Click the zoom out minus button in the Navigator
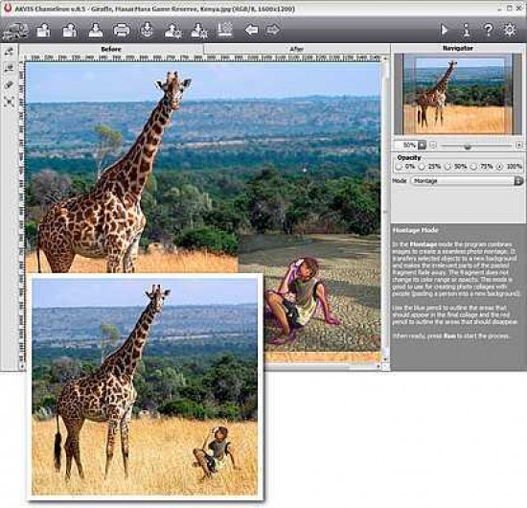The width and height of the screenshot is (527, 508). tap(433, 146)
